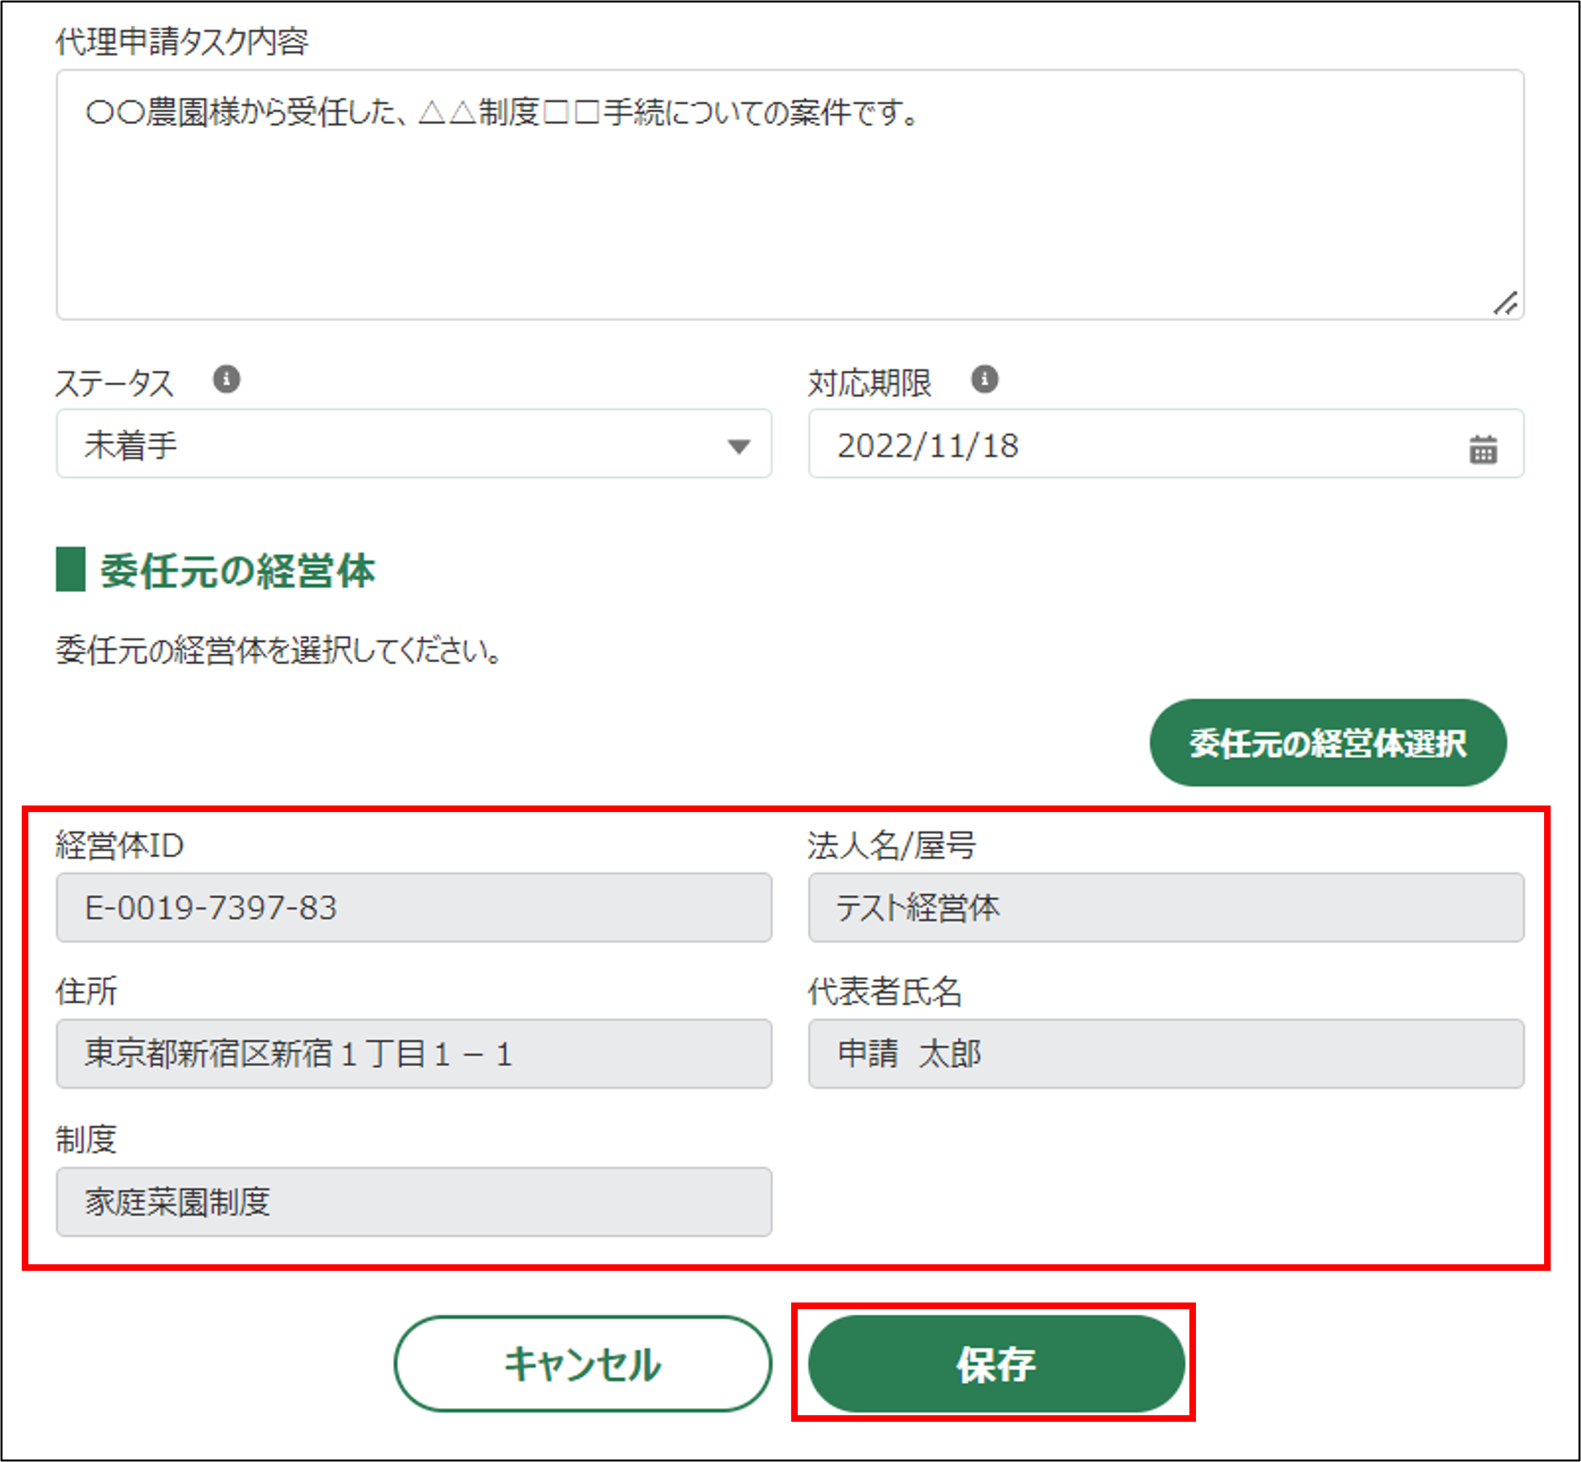Click the 住所 field with Tokyo address

click(x=413, y=1054)
